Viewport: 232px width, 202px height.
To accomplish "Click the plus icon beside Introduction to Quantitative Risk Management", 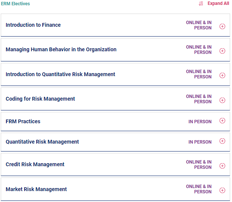I will point(222,75).
